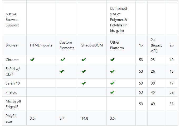Click Microsoft Edge/IE 1.x value 53
The height and width of the screenshot is (126, 180).
click(x=141, y=104)
